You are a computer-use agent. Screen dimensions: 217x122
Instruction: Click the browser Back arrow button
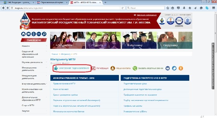coord(3,8)
